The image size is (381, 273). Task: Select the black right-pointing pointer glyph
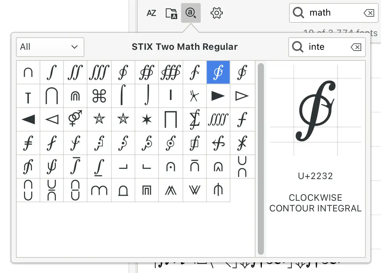coord(218,96)
